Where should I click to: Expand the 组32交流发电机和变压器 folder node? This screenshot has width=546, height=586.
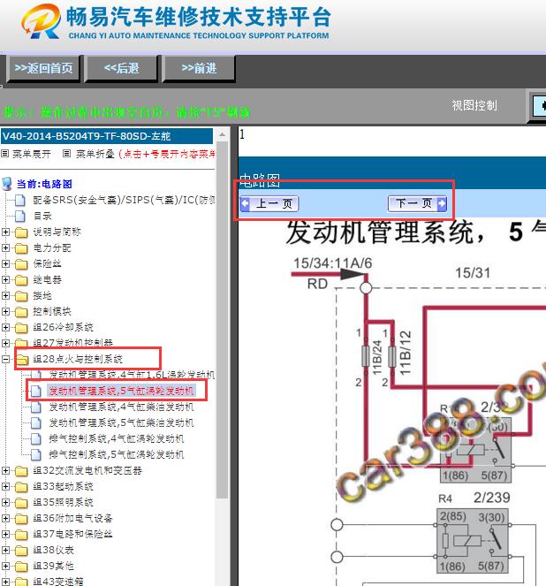click(5, 470)
